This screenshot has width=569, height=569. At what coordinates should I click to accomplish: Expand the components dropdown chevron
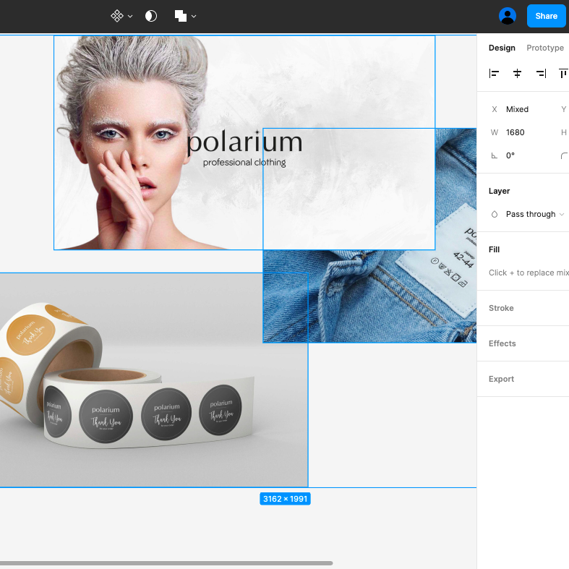coord(130,17)
